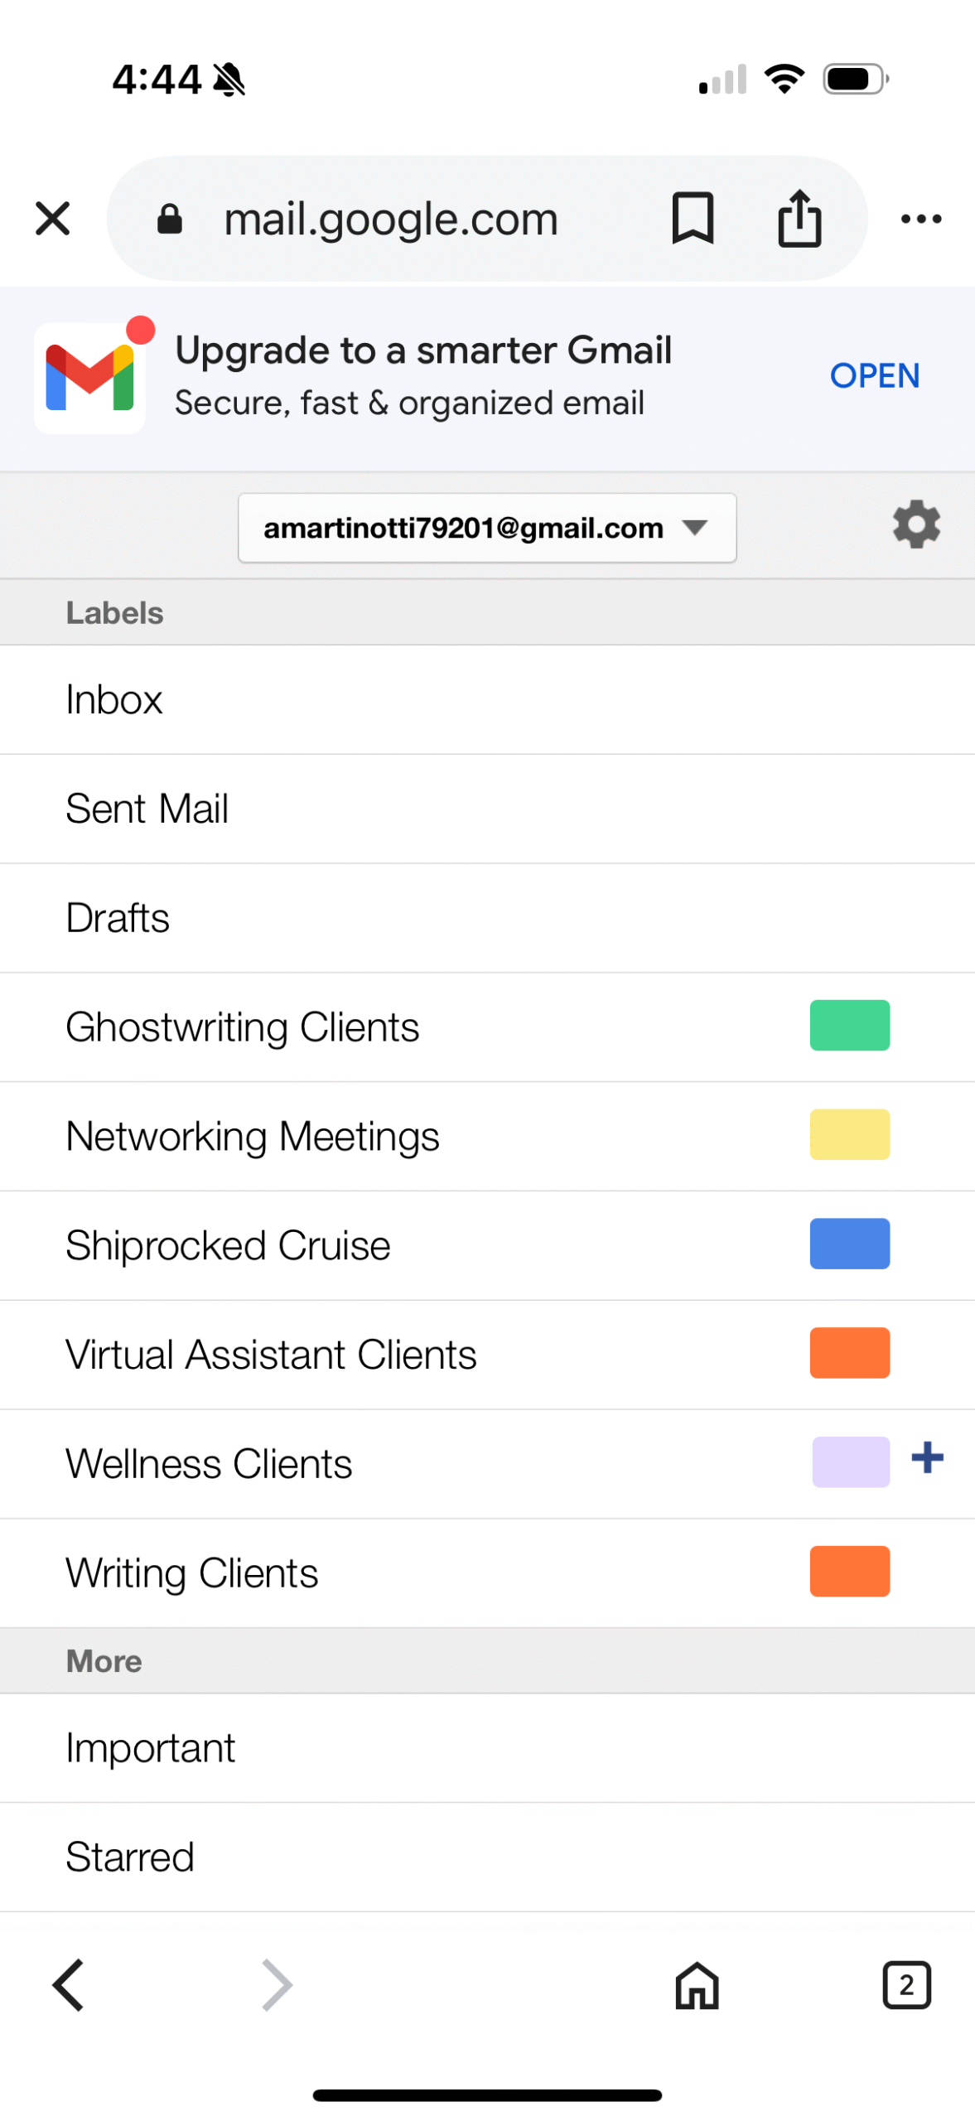This screenshot has height=2121, width=975.
Task: Expand the amartinotti79201@gmail.com account dropdown
Action: click(486, 528)
